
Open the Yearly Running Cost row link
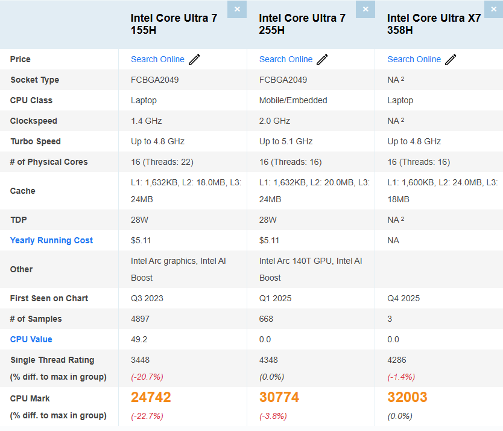click(x=51, y=240)
